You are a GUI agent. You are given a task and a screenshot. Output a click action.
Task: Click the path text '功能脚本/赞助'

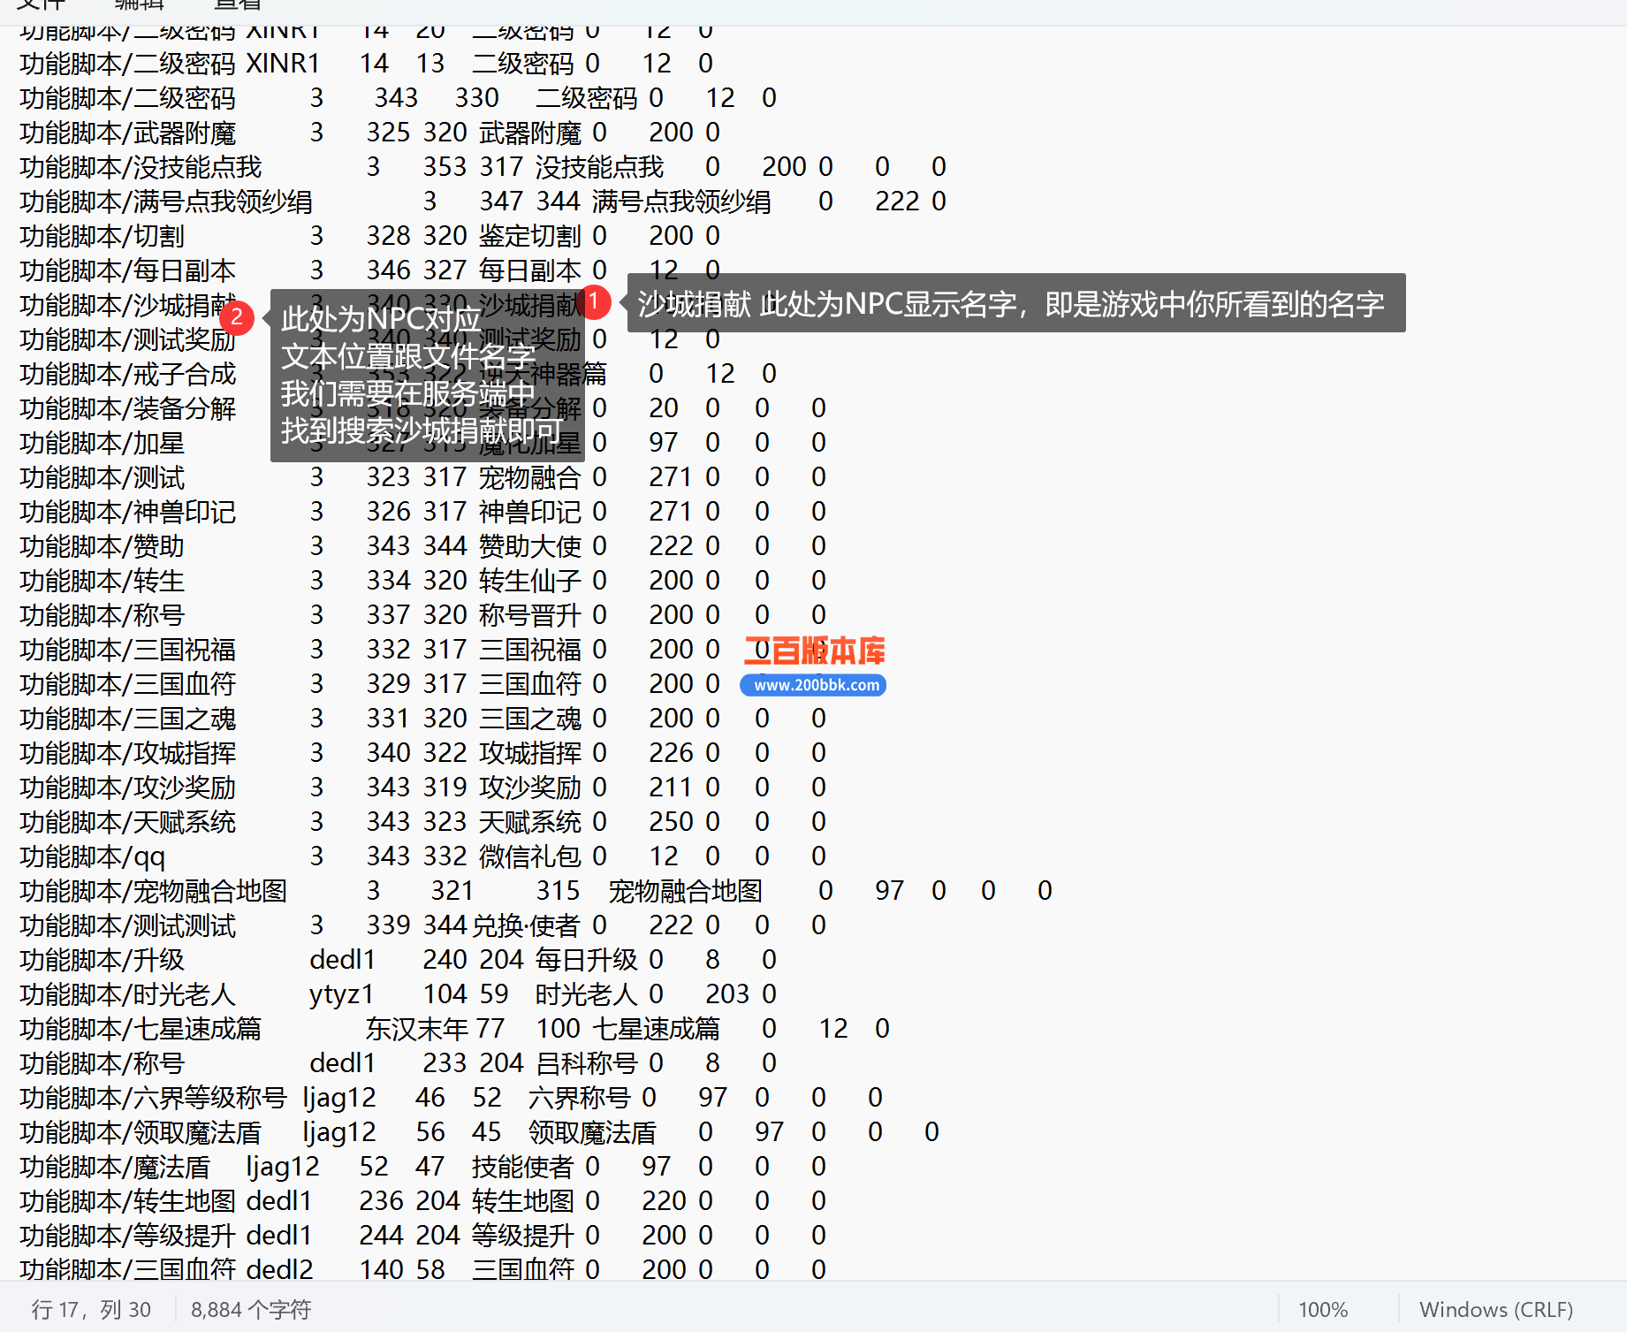[x=103, y=546]
